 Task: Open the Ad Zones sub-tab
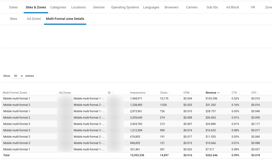coord(34,19)
